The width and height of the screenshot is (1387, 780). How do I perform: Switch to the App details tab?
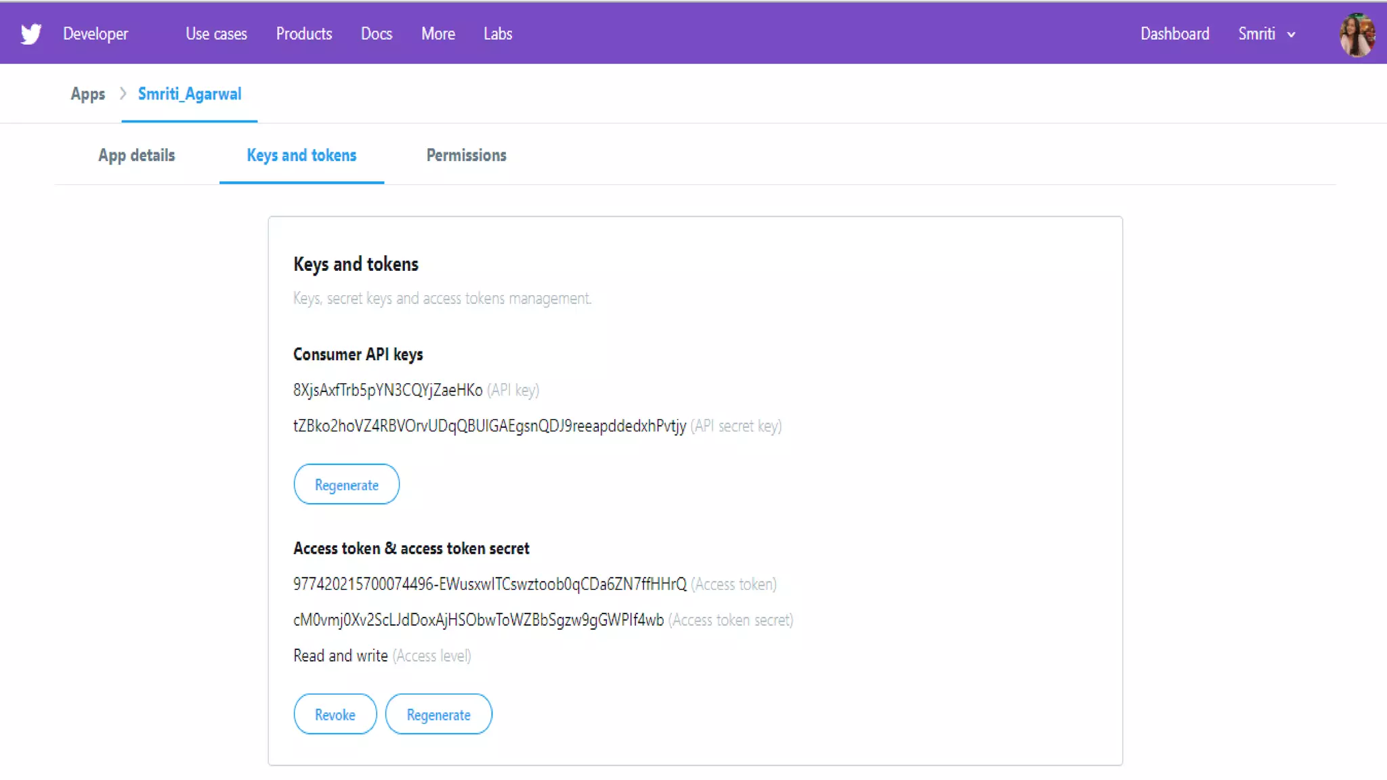point(137,156)
